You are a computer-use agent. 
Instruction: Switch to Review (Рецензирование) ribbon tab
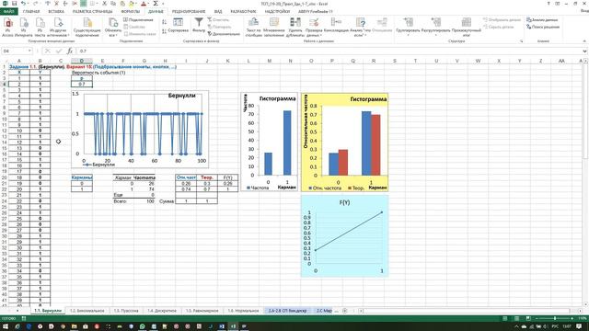(189, 11)
